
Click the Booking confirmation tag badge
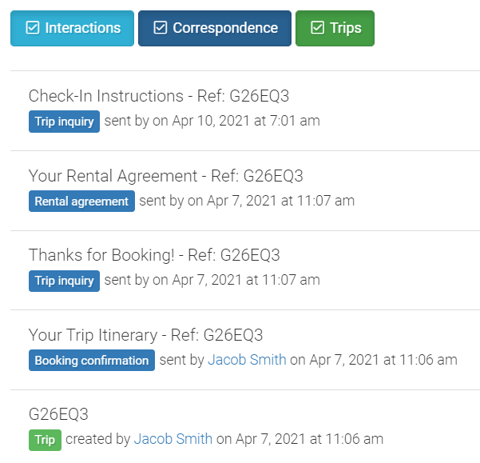pyautogui.click(x=92, y=361)
